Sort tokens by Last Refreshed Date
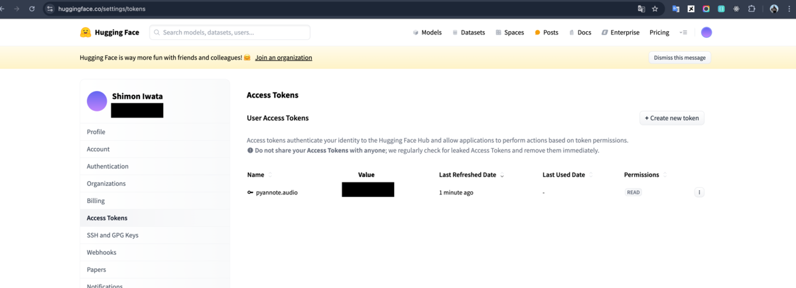This screenshot has width=796, height=288. (471, 175)
